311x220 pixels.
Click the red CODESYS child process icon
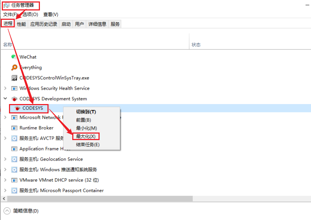coord(17,108)
